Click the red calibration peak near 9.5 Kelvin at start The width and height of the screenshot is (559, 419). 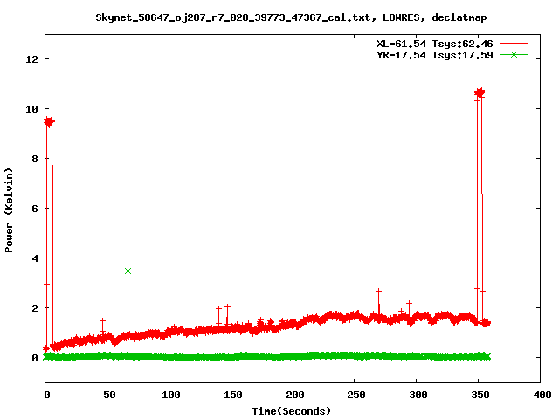[49, 122]
